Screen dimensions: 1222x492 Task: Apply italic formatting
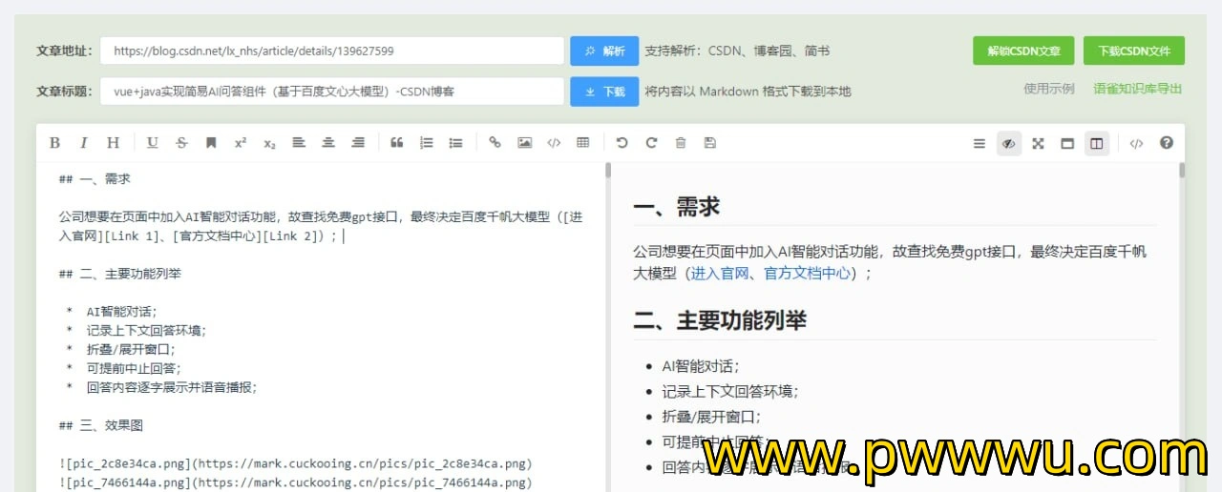tap(83, 143)
